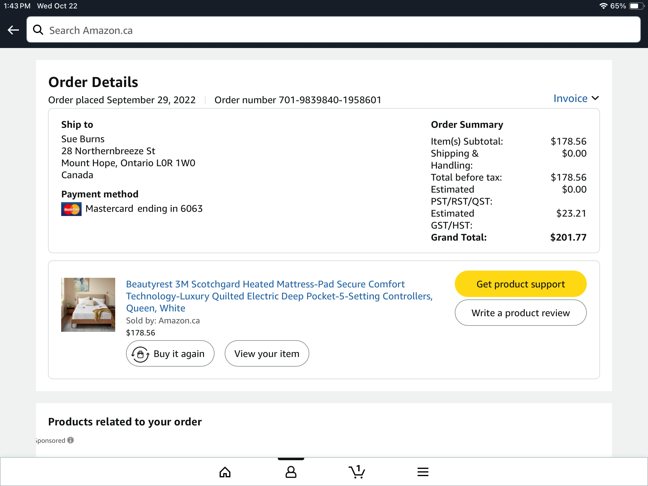Click the order number text
This screenshot has width=648, height=486.
(298, 100)
